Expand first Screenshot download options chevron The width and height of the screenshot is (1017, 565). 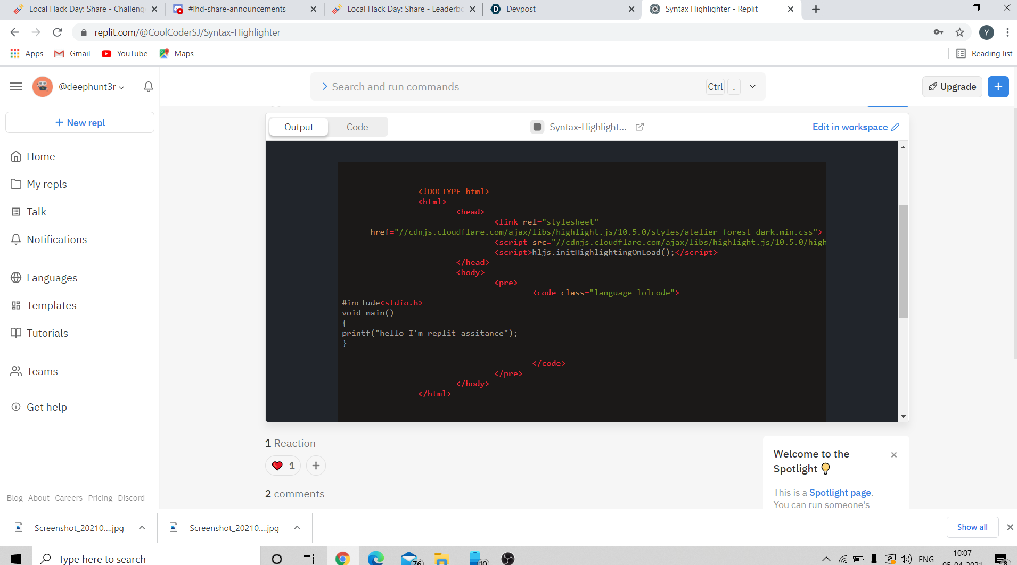coord(142,528)
